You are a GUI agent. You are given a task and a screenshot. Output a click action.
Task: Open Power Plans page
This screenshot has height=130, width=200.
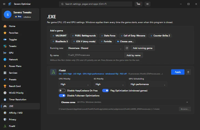click(20, 66)
